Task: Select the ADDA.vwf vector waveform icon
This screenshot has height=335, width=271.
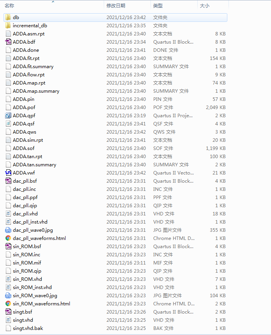Action: (8, 173)
